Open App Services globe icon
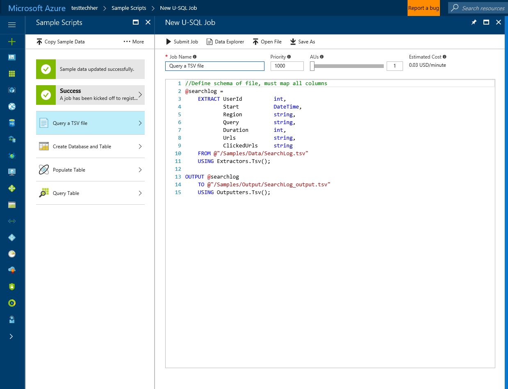The image size is (508, 389). coord(12,106)
